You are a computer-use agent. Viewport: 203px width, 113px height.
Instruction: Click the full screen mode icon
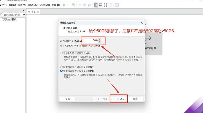click(105, 5)
